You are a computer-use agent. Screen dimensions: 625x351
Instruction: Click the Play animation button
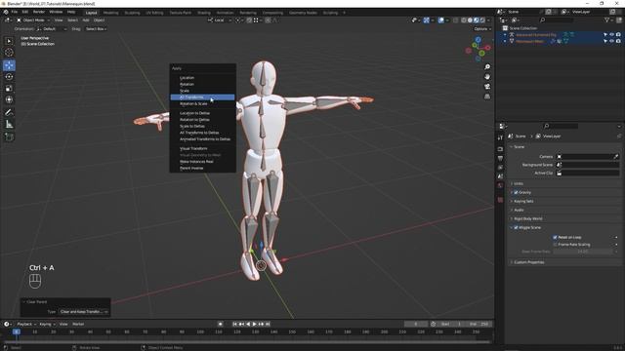pyautogui.click(x=254, y=324)
